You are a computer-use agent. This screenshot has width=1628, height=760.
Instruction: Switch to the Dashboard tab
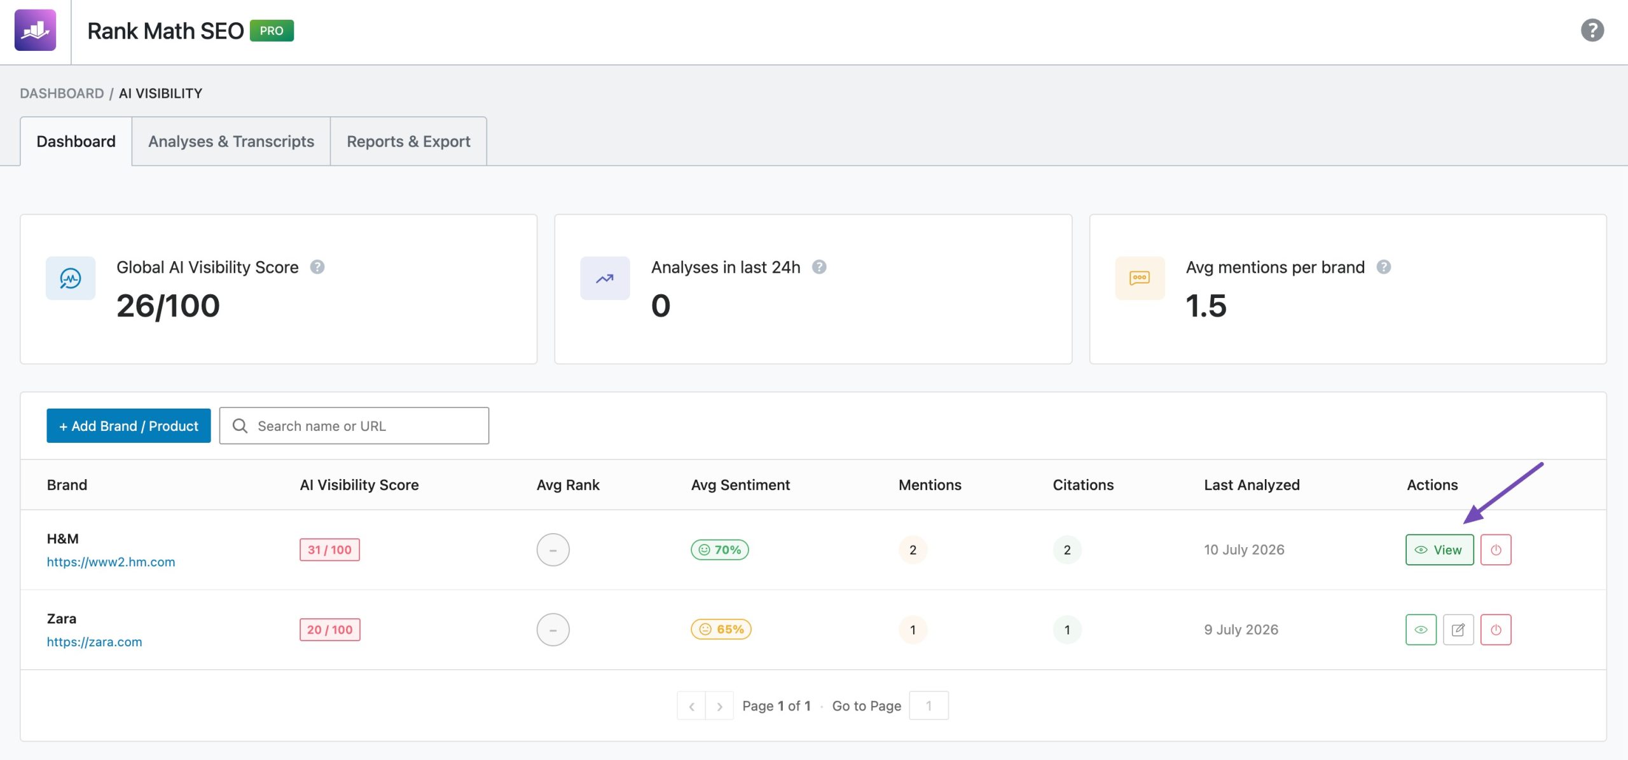point(76,141)
